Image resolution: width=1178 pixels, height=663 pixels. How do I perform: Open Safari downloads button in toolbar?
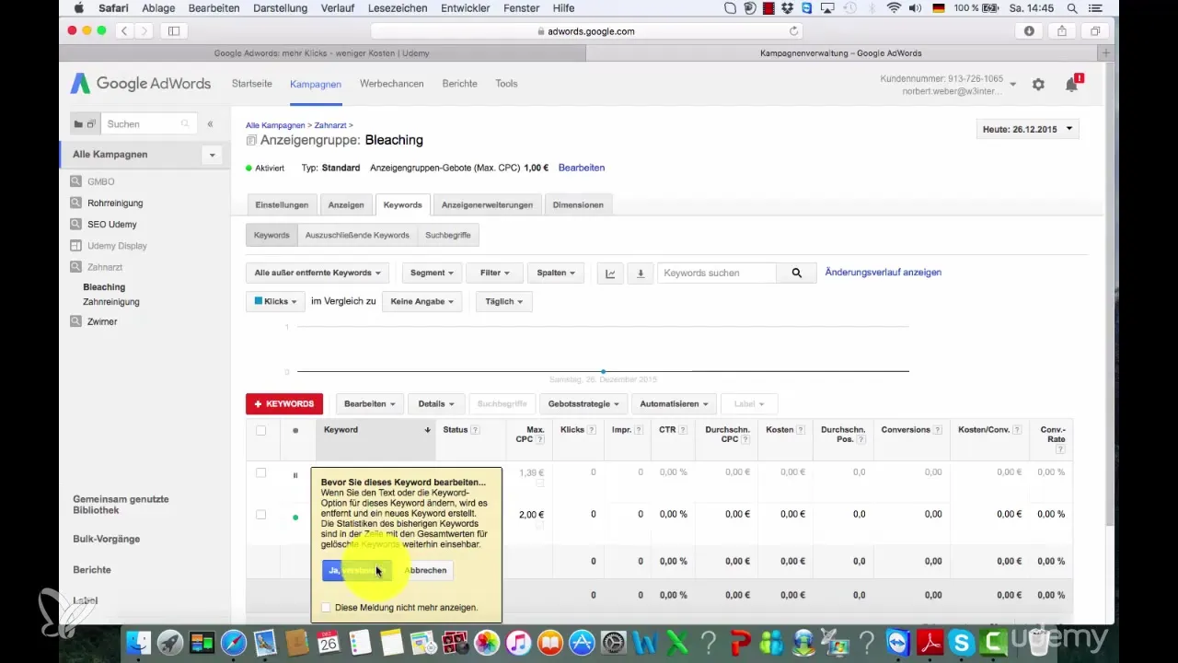click(x=1029, y=30)
